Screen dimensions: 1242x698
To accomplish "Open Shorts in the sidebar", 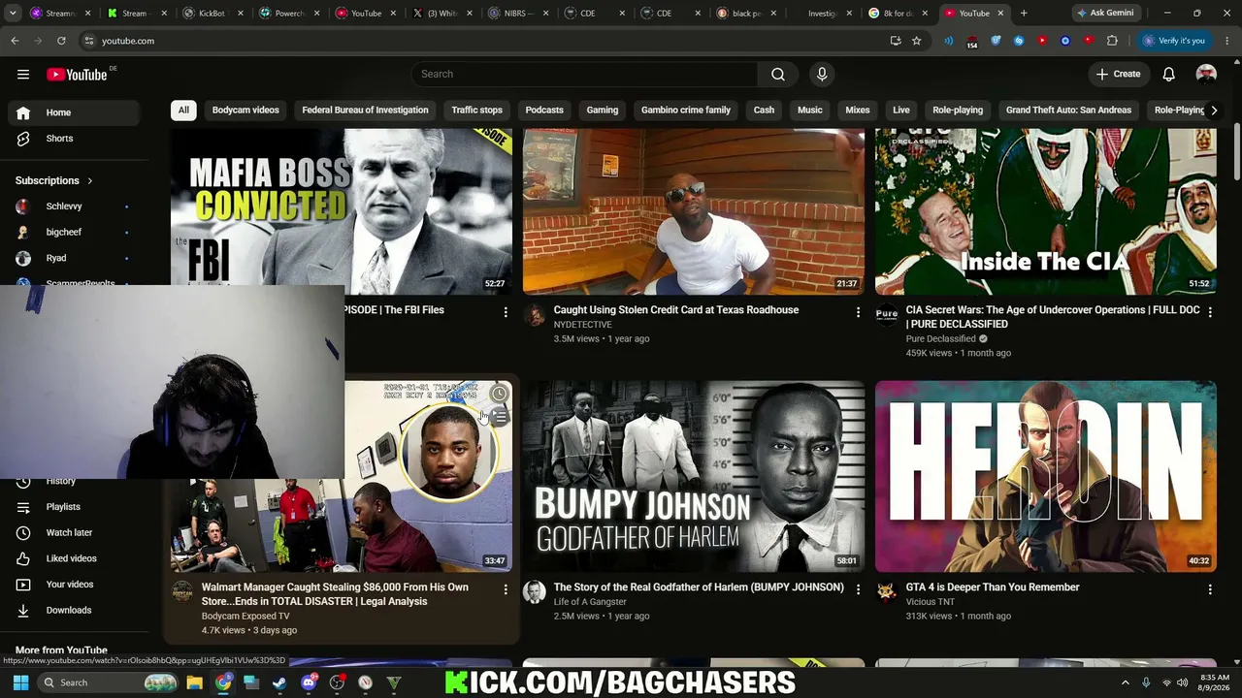I will 74,139.
